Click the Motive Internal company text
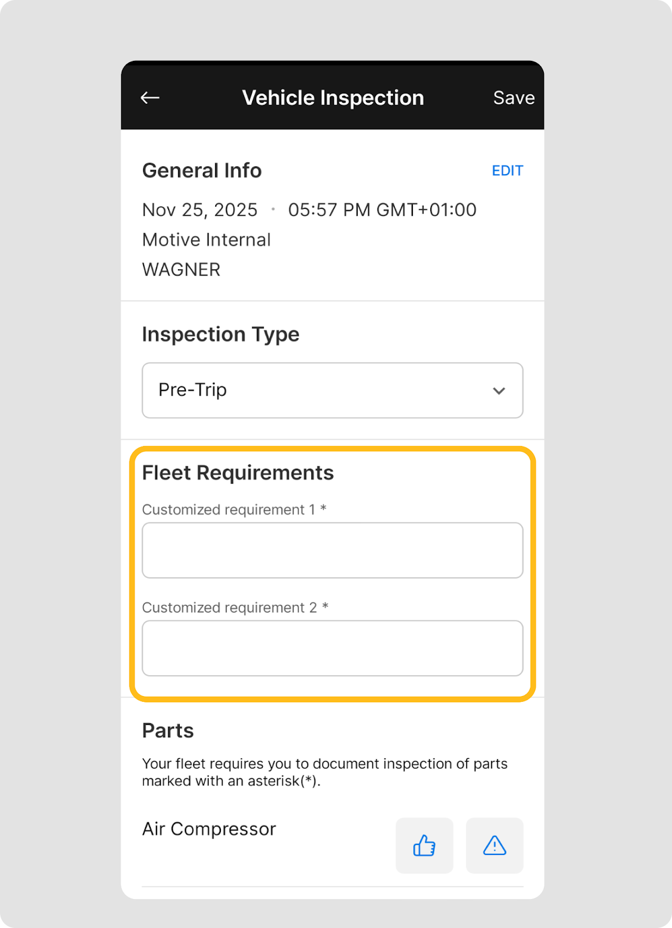The image size is (672, 928). pyautogui.click(x=206, y=240)
